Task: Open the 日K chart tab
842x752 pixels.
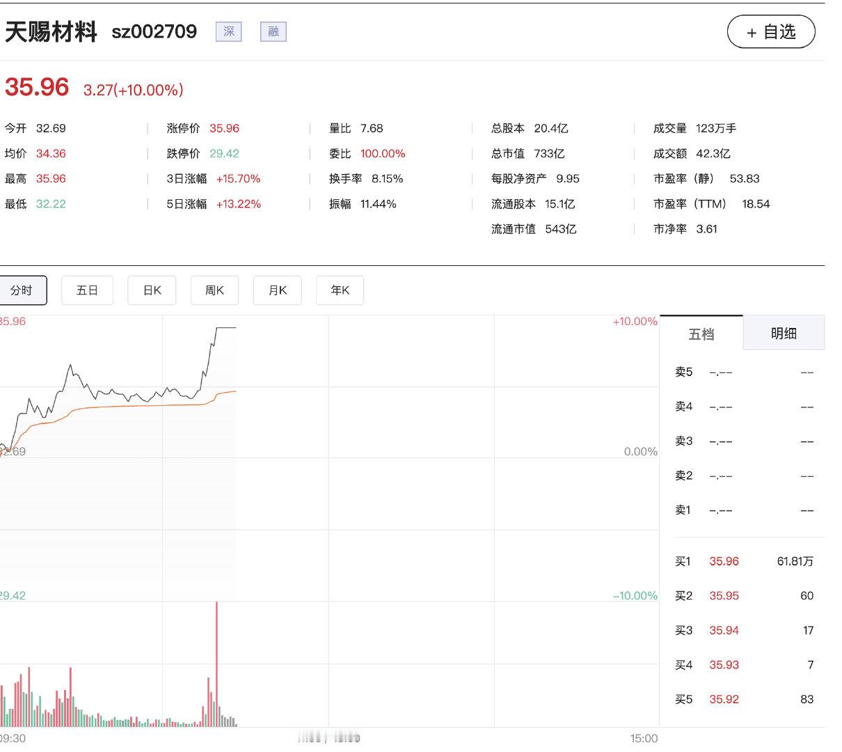Action: coord(152,290)
